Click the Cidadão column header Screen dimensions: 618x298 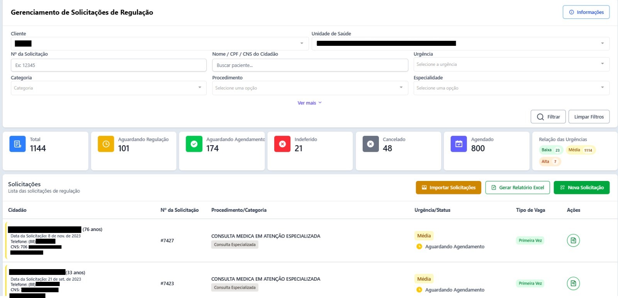point(17,210)
